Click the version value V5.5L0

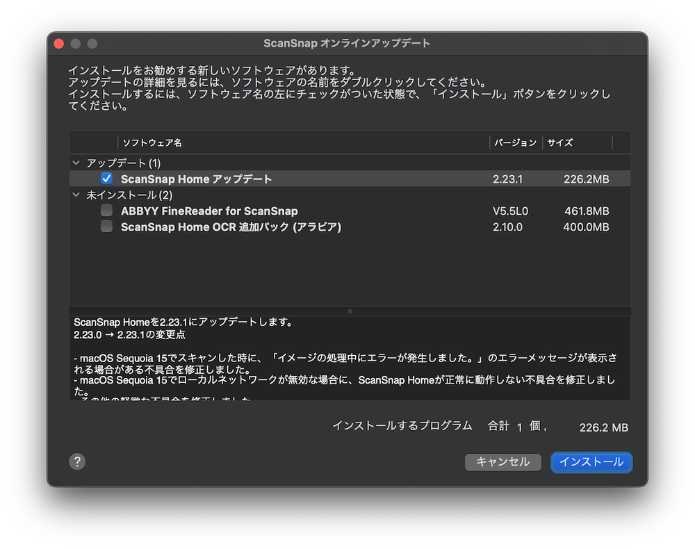[x=510, y=211]
